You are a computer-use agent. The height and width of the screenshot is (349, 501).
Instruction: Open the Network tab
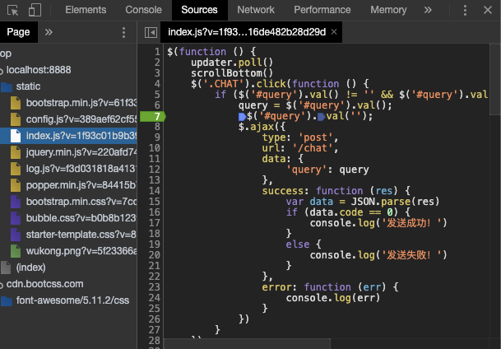coord(256,10)
